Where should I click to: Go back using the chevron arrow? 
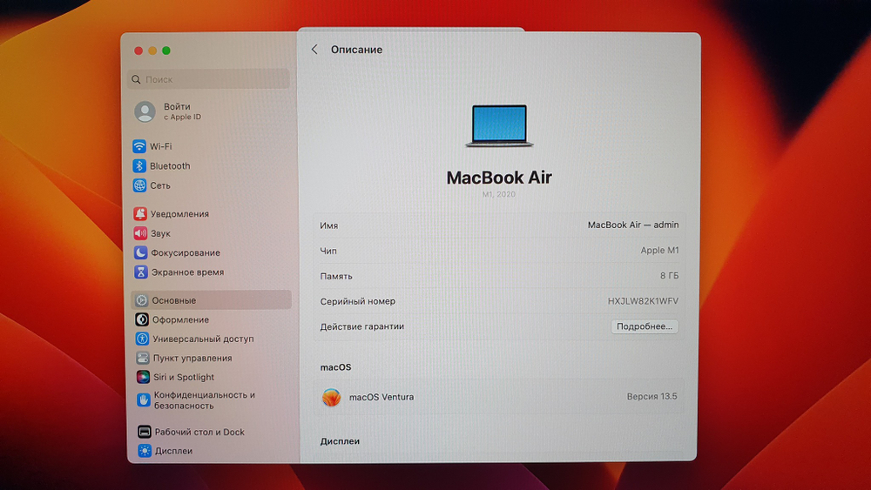point(314,50)
